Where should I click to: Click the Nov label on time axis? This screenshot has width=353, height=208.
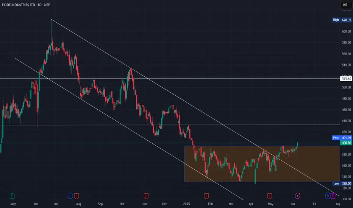coord(145,204)
